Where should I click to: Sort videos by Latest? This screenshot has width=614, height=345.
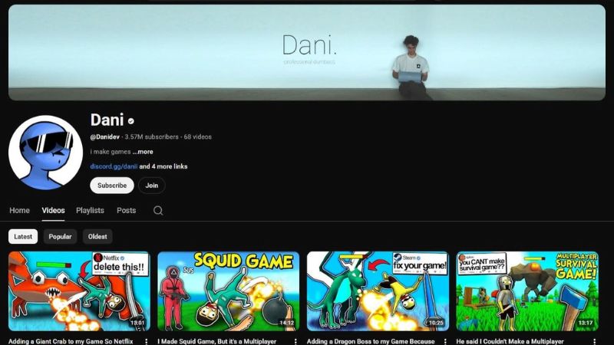click(x=23, y=237)
